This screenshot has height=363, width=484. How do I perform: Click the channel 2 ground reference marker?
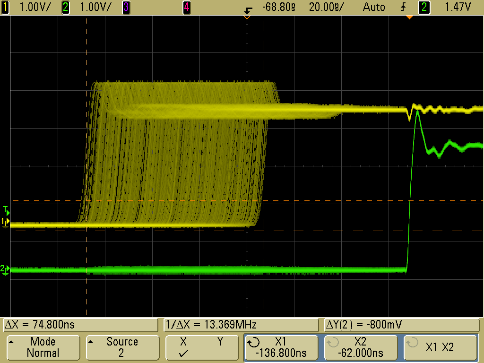5,270
